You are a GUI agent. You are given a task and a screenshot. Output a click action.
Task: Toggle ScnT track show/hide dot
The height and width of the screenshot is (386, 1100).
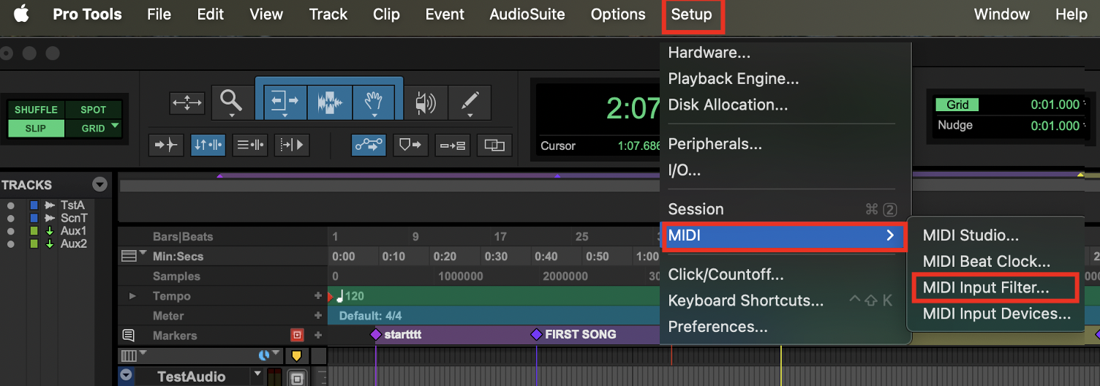[10, 218]
